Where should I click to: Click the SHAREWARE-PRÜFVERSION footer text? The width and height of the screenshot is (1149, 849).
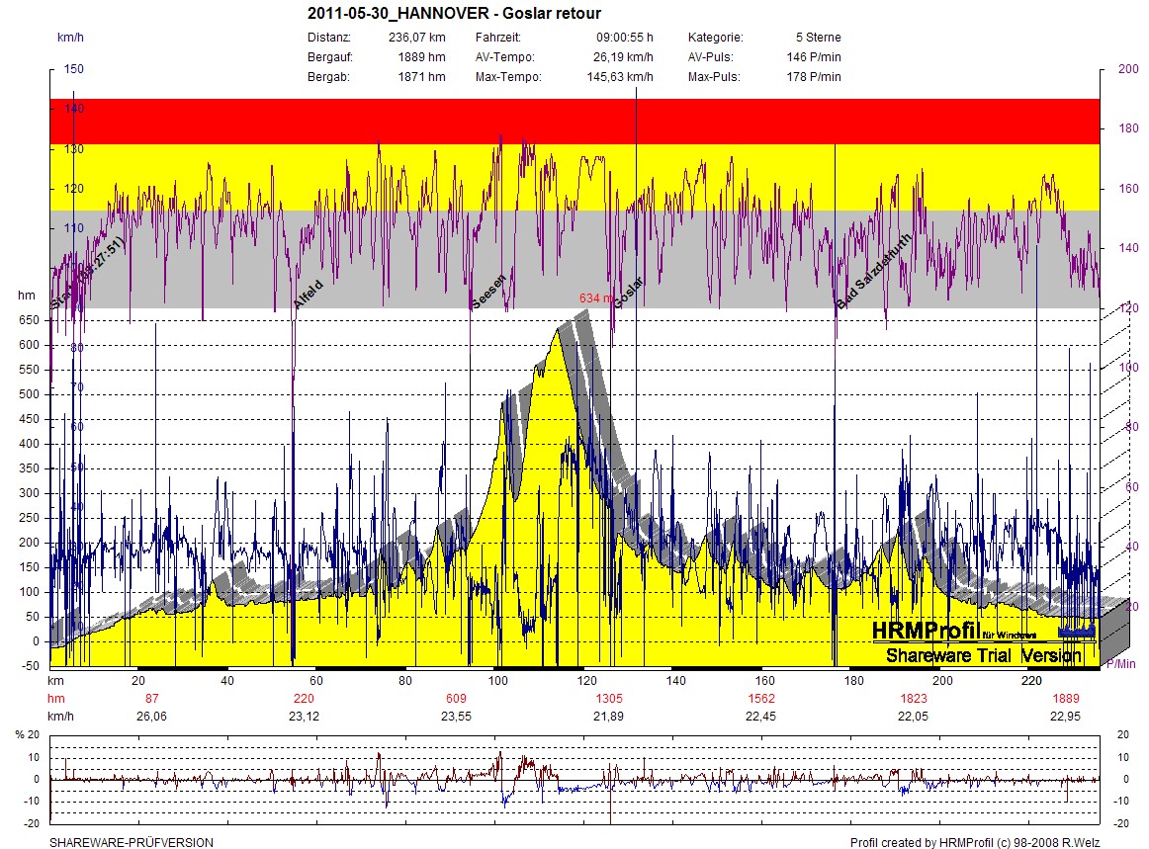[132, 843]
